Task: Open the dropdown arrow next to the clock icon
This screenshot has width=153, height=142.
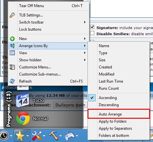Action: click(11, 136)
